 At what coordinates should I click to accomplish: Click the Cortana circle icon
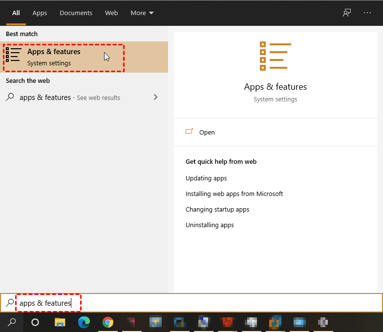pyautogui.click(x=35, y=322)
